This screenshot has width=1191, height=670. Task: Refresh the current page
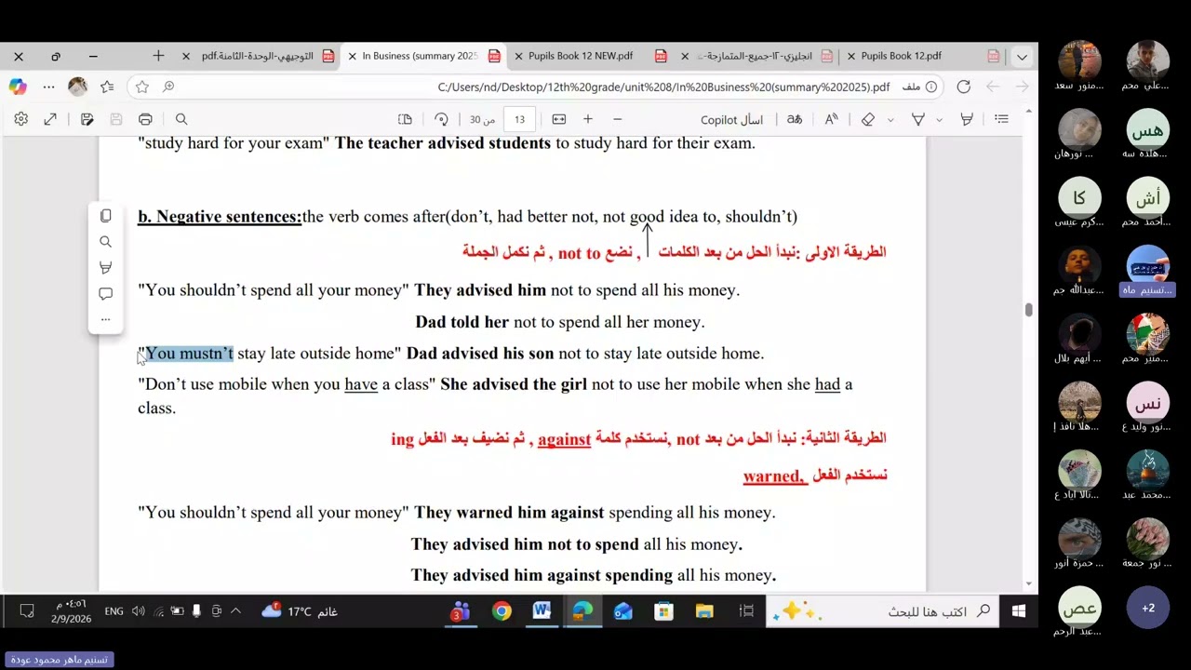963,87
